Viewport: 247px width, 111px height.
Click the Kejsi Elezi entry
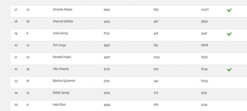point(59,105)
